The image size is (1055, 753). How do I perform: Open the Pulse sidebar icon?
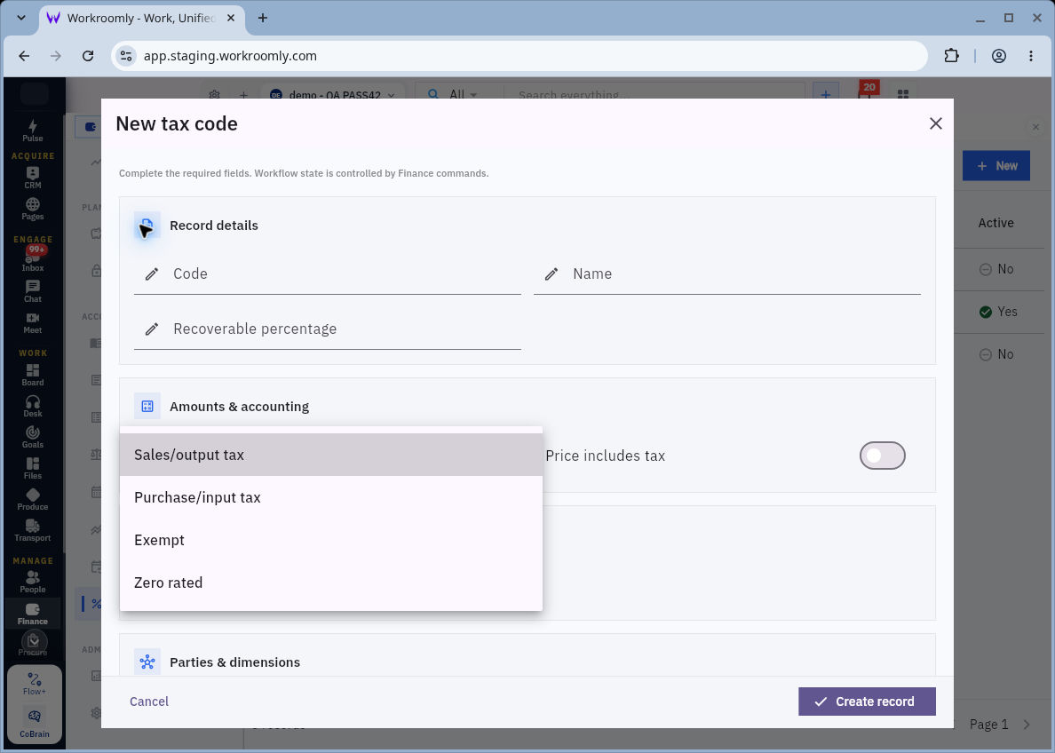32,131
